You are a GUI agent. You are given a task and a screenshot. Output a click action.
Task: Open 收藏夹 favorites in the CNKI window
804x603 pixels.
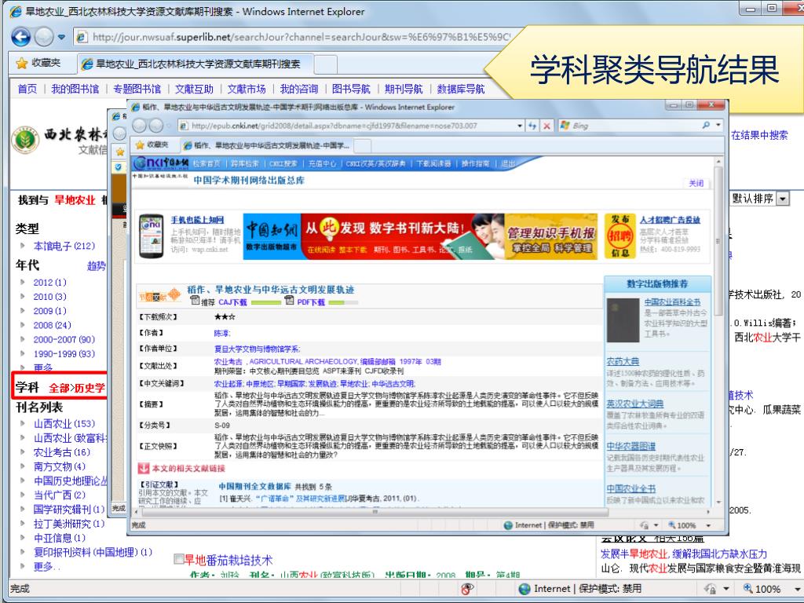click(x=152, y=145)
